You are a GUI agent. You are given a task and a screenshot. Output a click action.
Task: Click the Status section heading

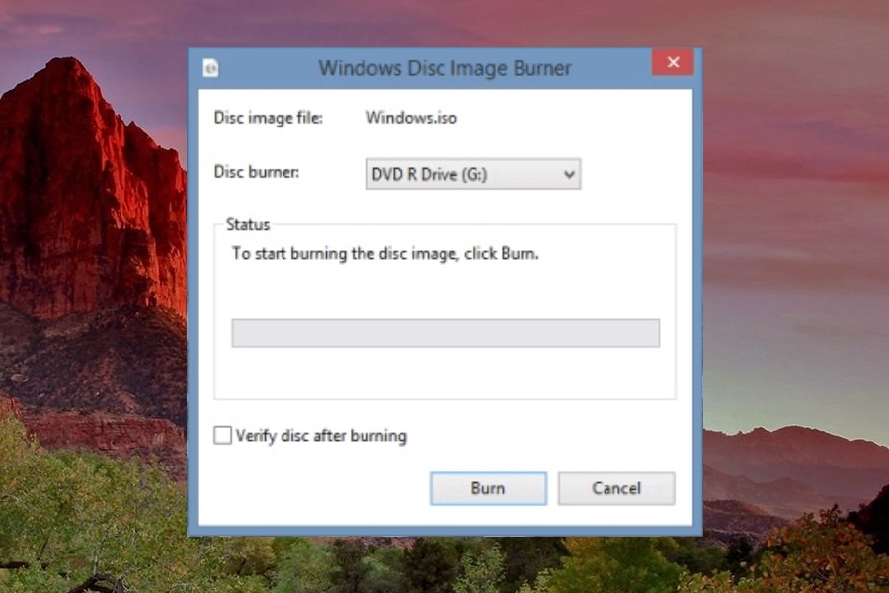point(247,224)
